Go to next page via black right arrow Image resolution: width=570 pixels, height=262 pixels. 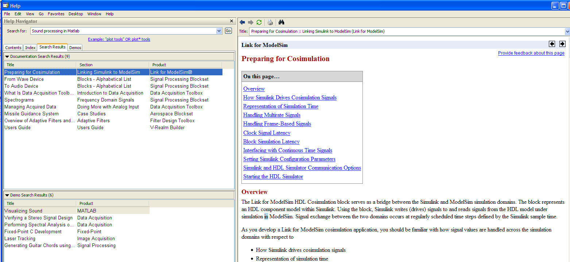(x=562, y=44)
